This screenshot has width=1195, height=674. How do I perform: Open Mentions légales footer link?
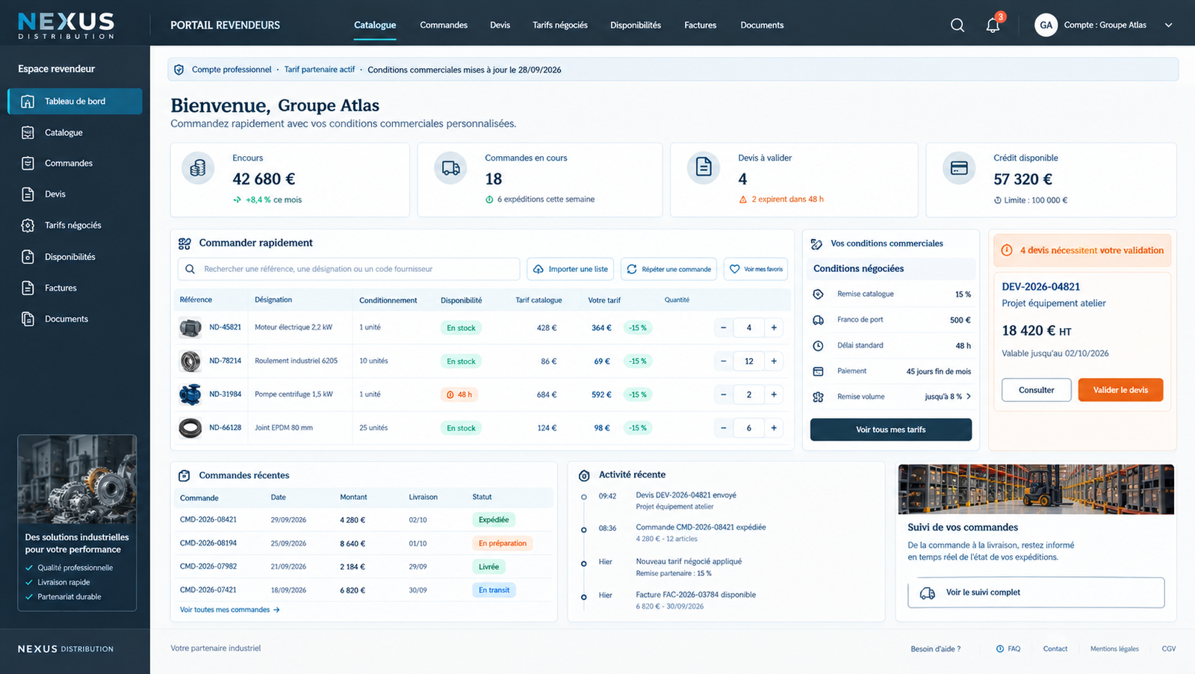[x=1114, y=649]
